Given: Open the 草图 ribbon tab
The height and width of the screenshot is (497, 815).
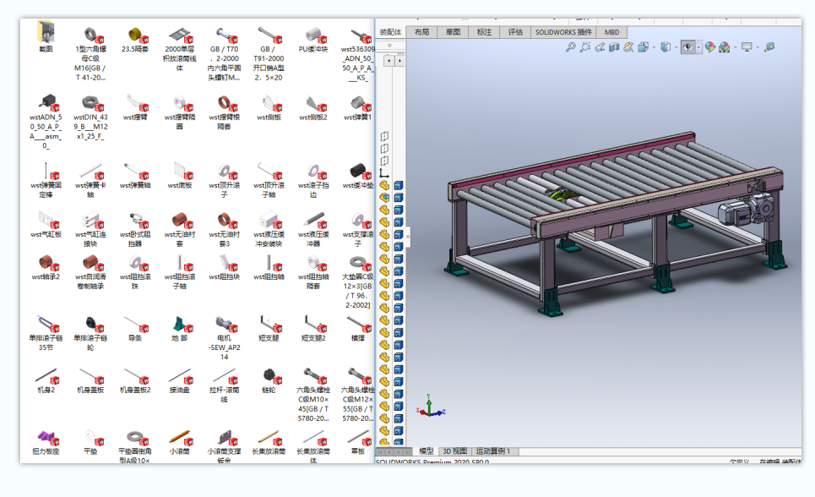Looking at the screenshot, I should 453,32.
